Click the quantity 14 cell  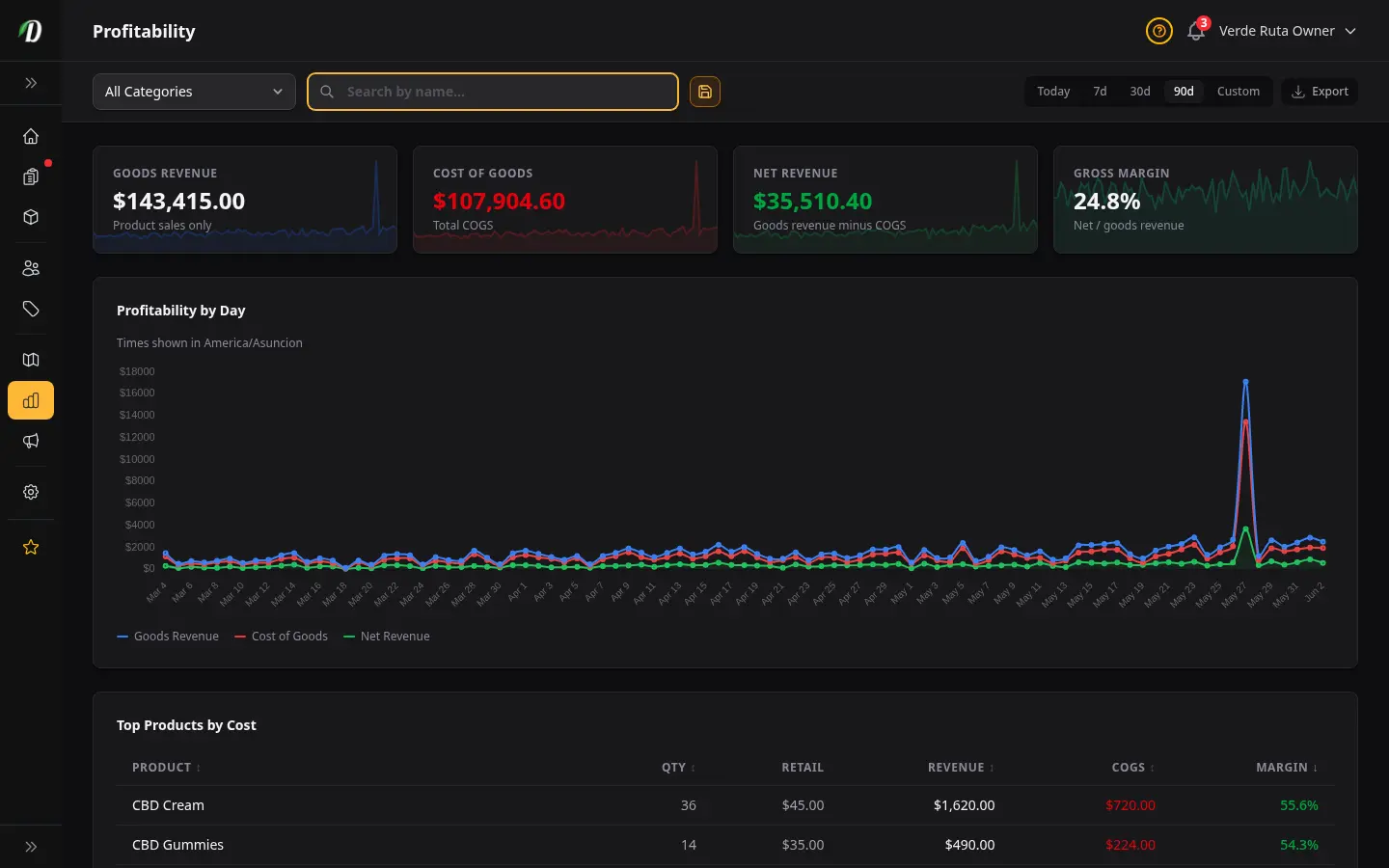coord(688,845)
